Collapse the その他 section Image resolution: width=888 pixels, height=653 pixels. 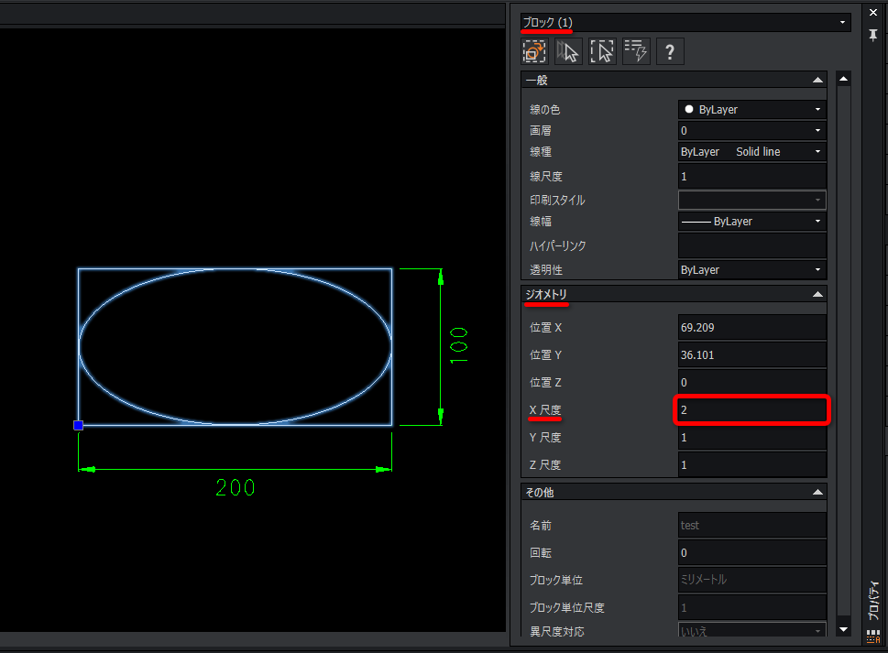pos(817,493)
